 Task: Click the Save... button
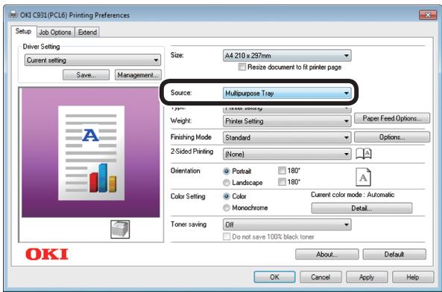pyautogui.click(x=86, y=75)
